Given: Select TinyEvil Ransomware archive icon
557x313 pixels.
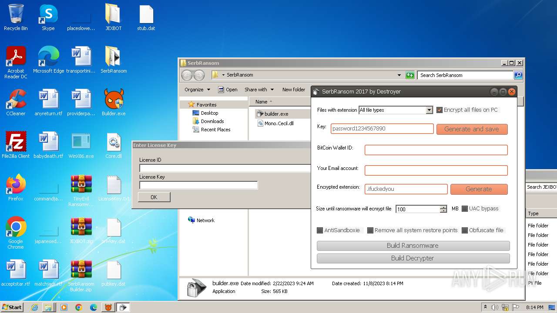Looking at the screenshot, I should [81, 190].
